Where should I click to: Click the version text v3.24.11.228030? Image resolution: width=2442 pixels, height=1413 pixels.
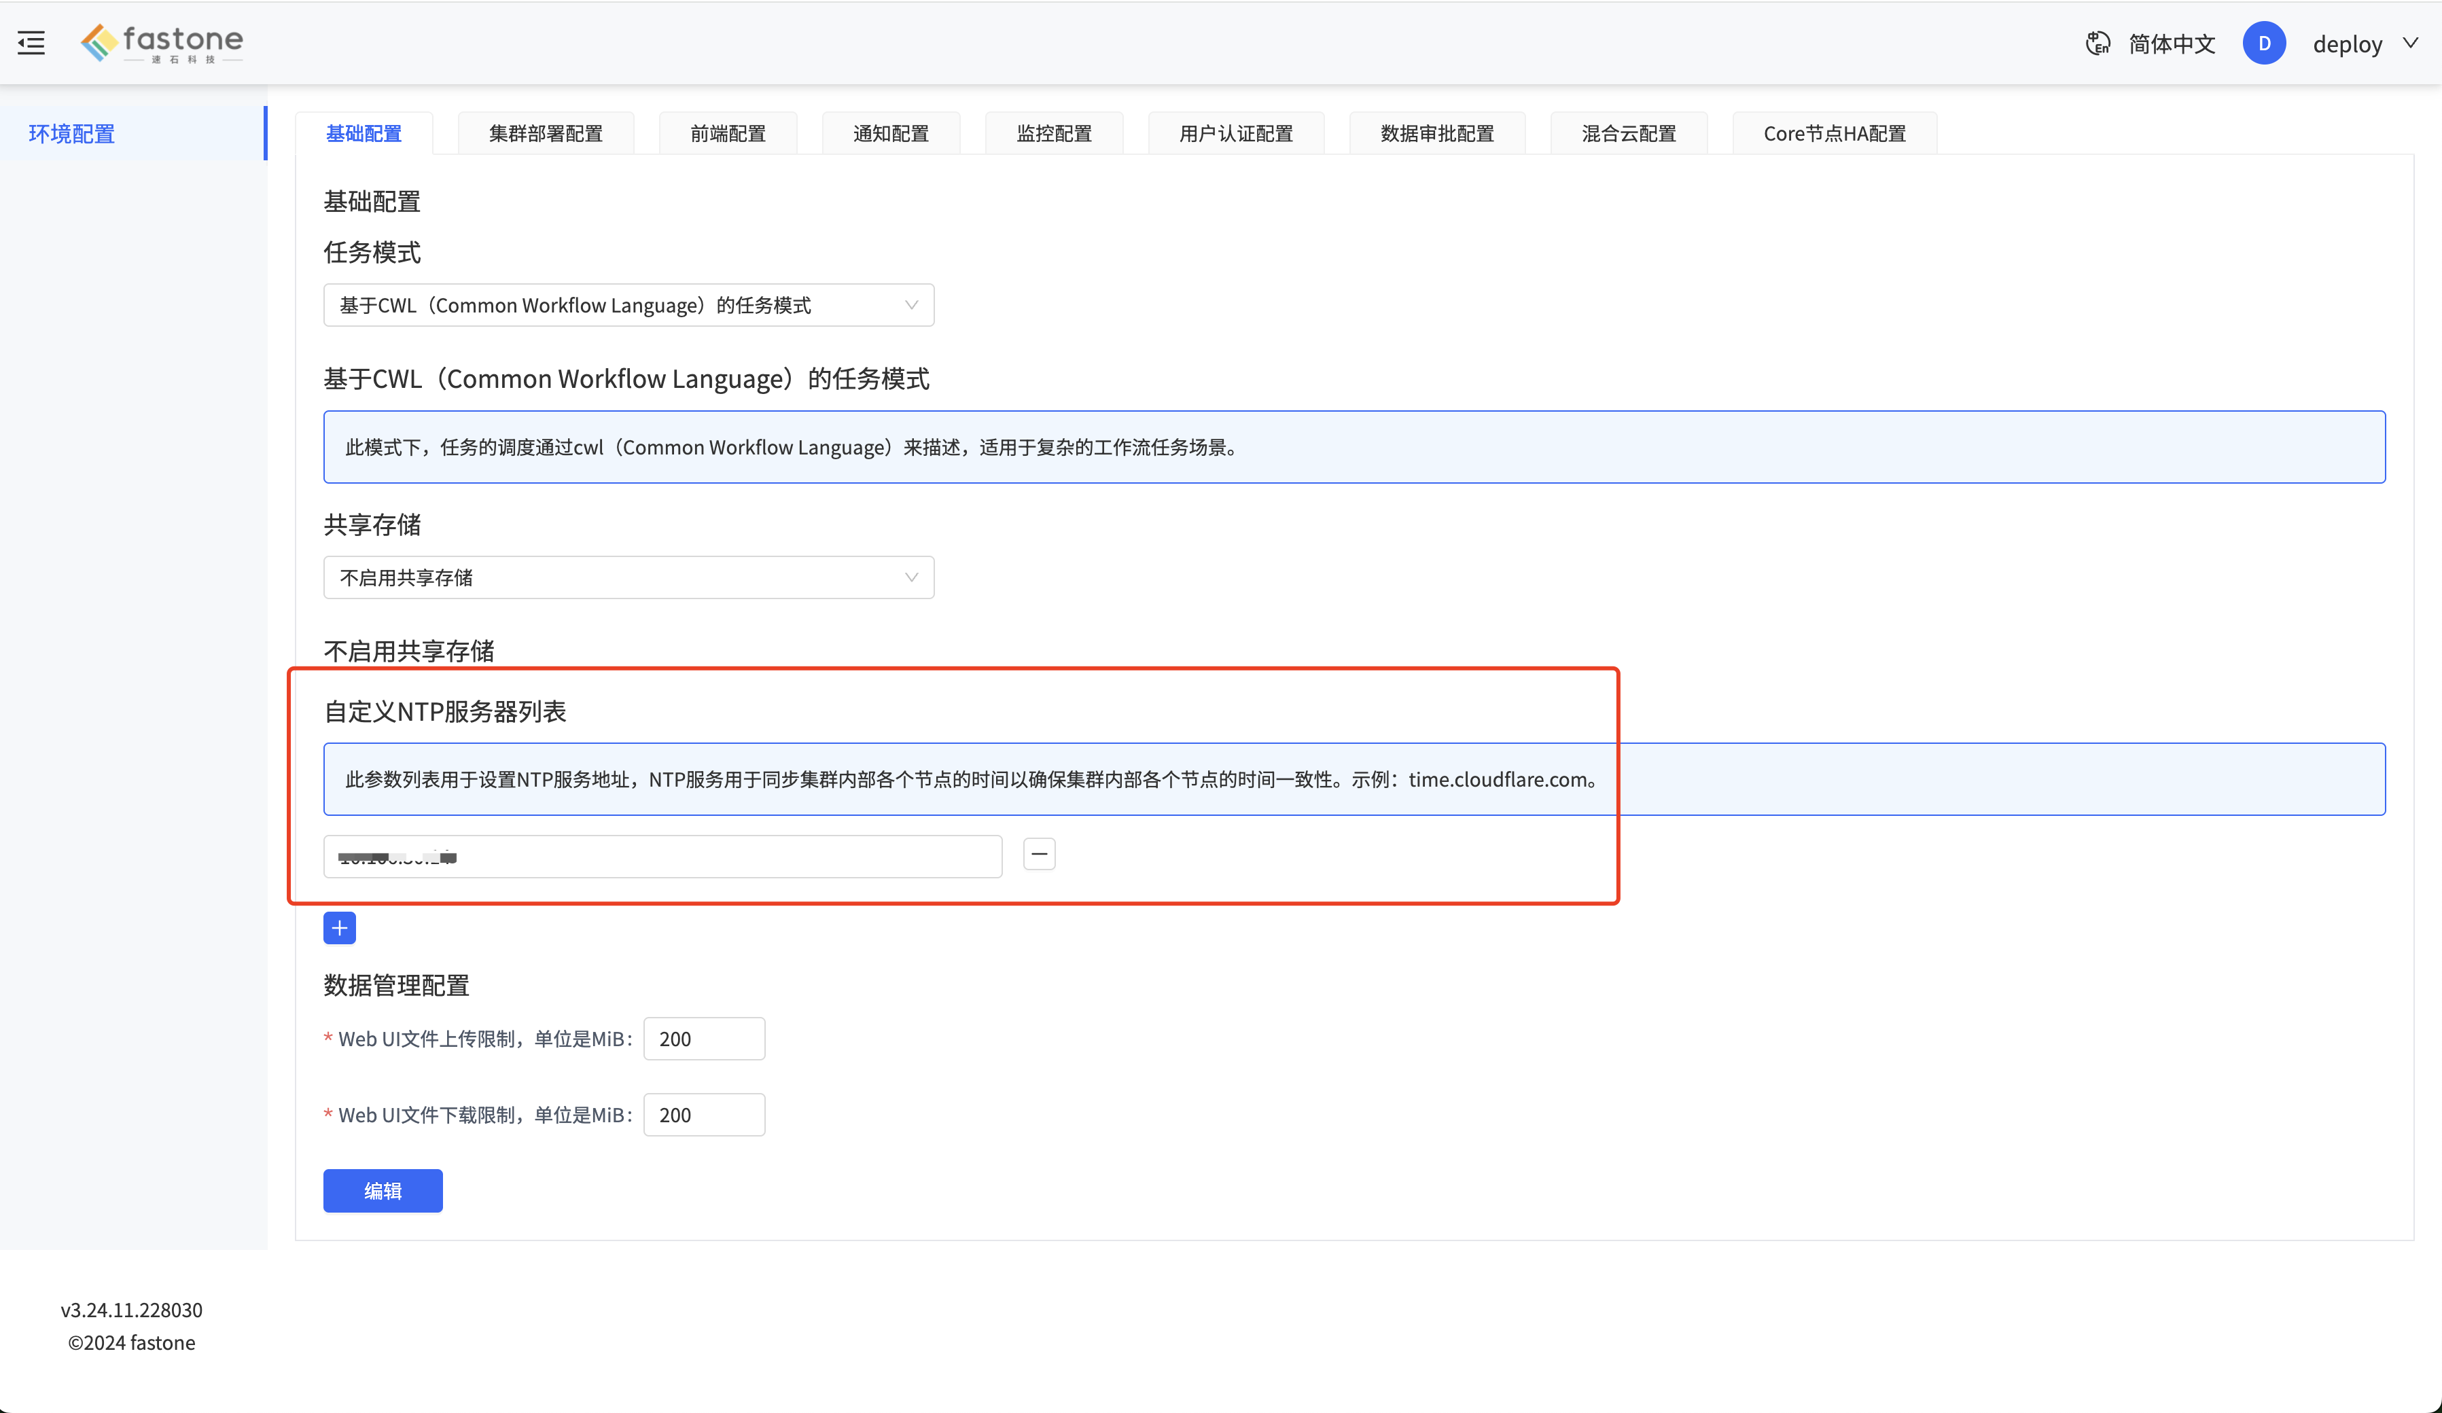click(x=132, y=1310)
